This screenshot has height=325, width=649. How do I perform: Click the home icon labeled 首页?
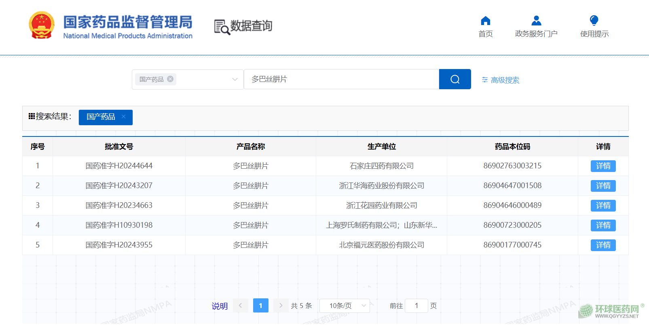(x=485, y=21)
